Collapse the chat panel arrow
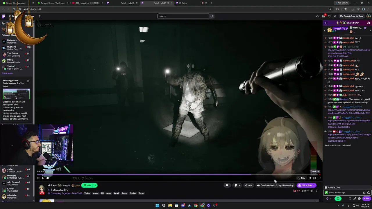 326,23
